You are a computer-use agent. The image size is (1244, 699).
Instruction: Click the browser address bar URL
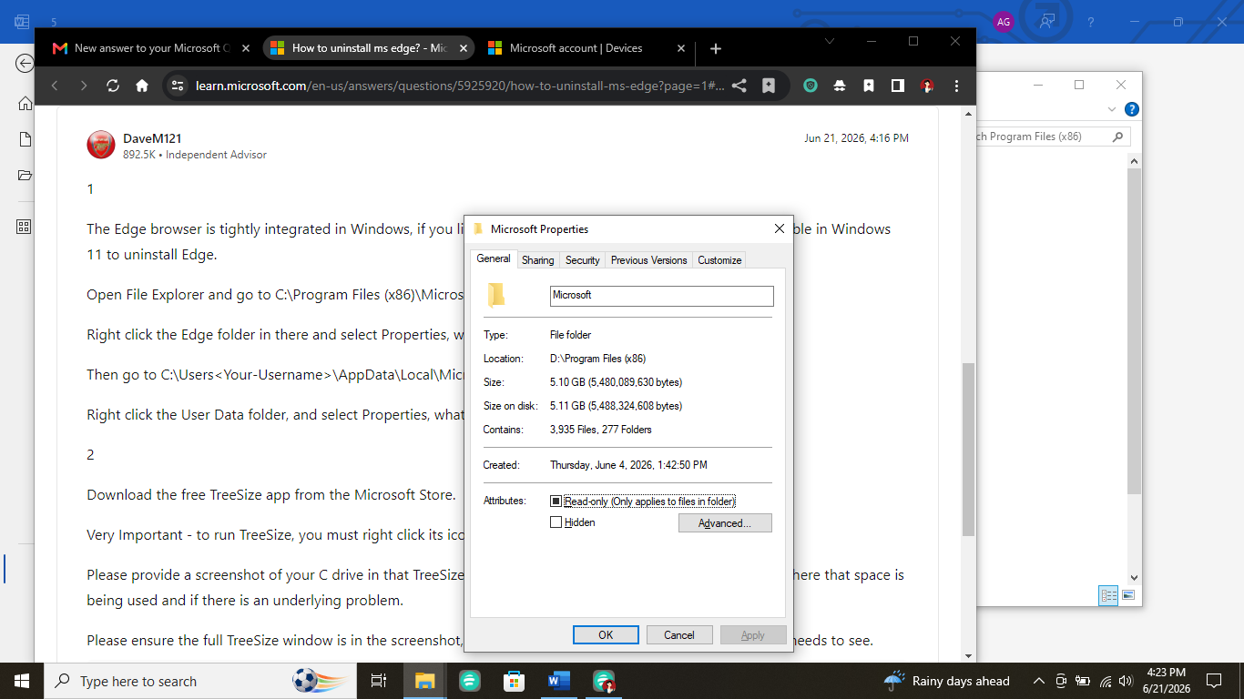pos(460,86)
